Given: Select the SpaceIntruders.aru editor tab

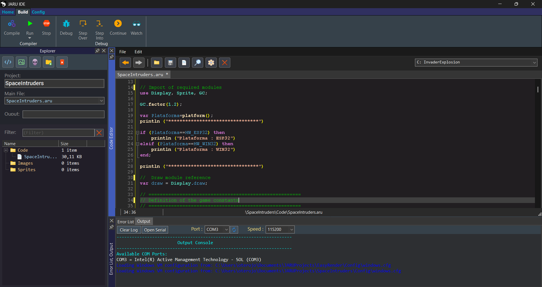Looking at the screenshot, I should [x=143, y=75].
